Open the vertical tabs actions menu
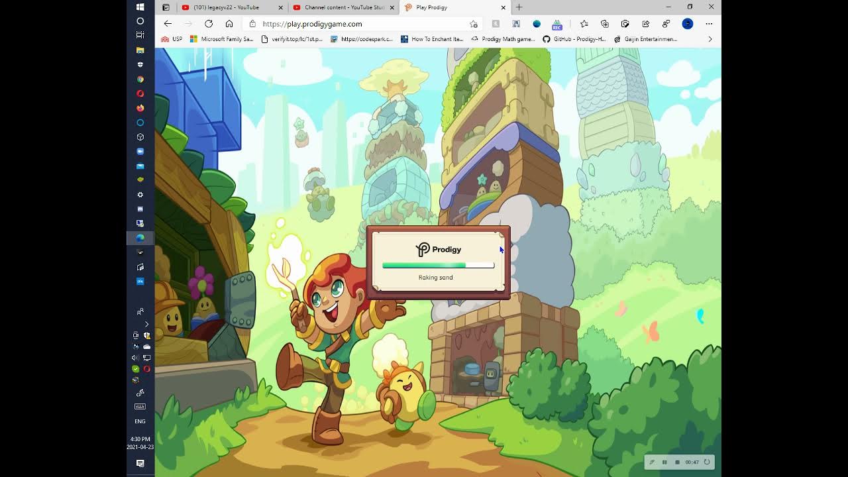This screenshot has width=848, height=477. [166, 7]
